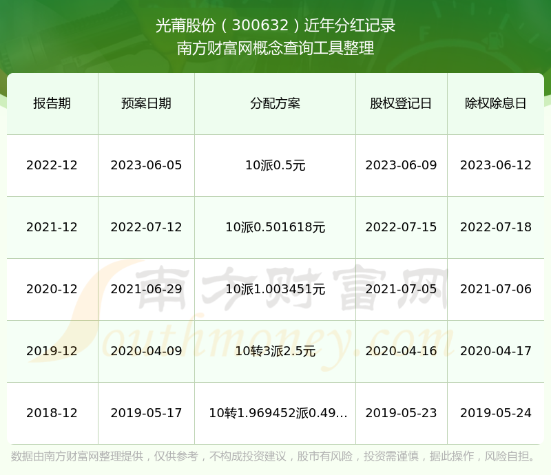The width and height of the screenshot is (551, 475).
Task: Click the 2023-06-12 ex-dividend date cell
Action: click(x=495, y=165)
